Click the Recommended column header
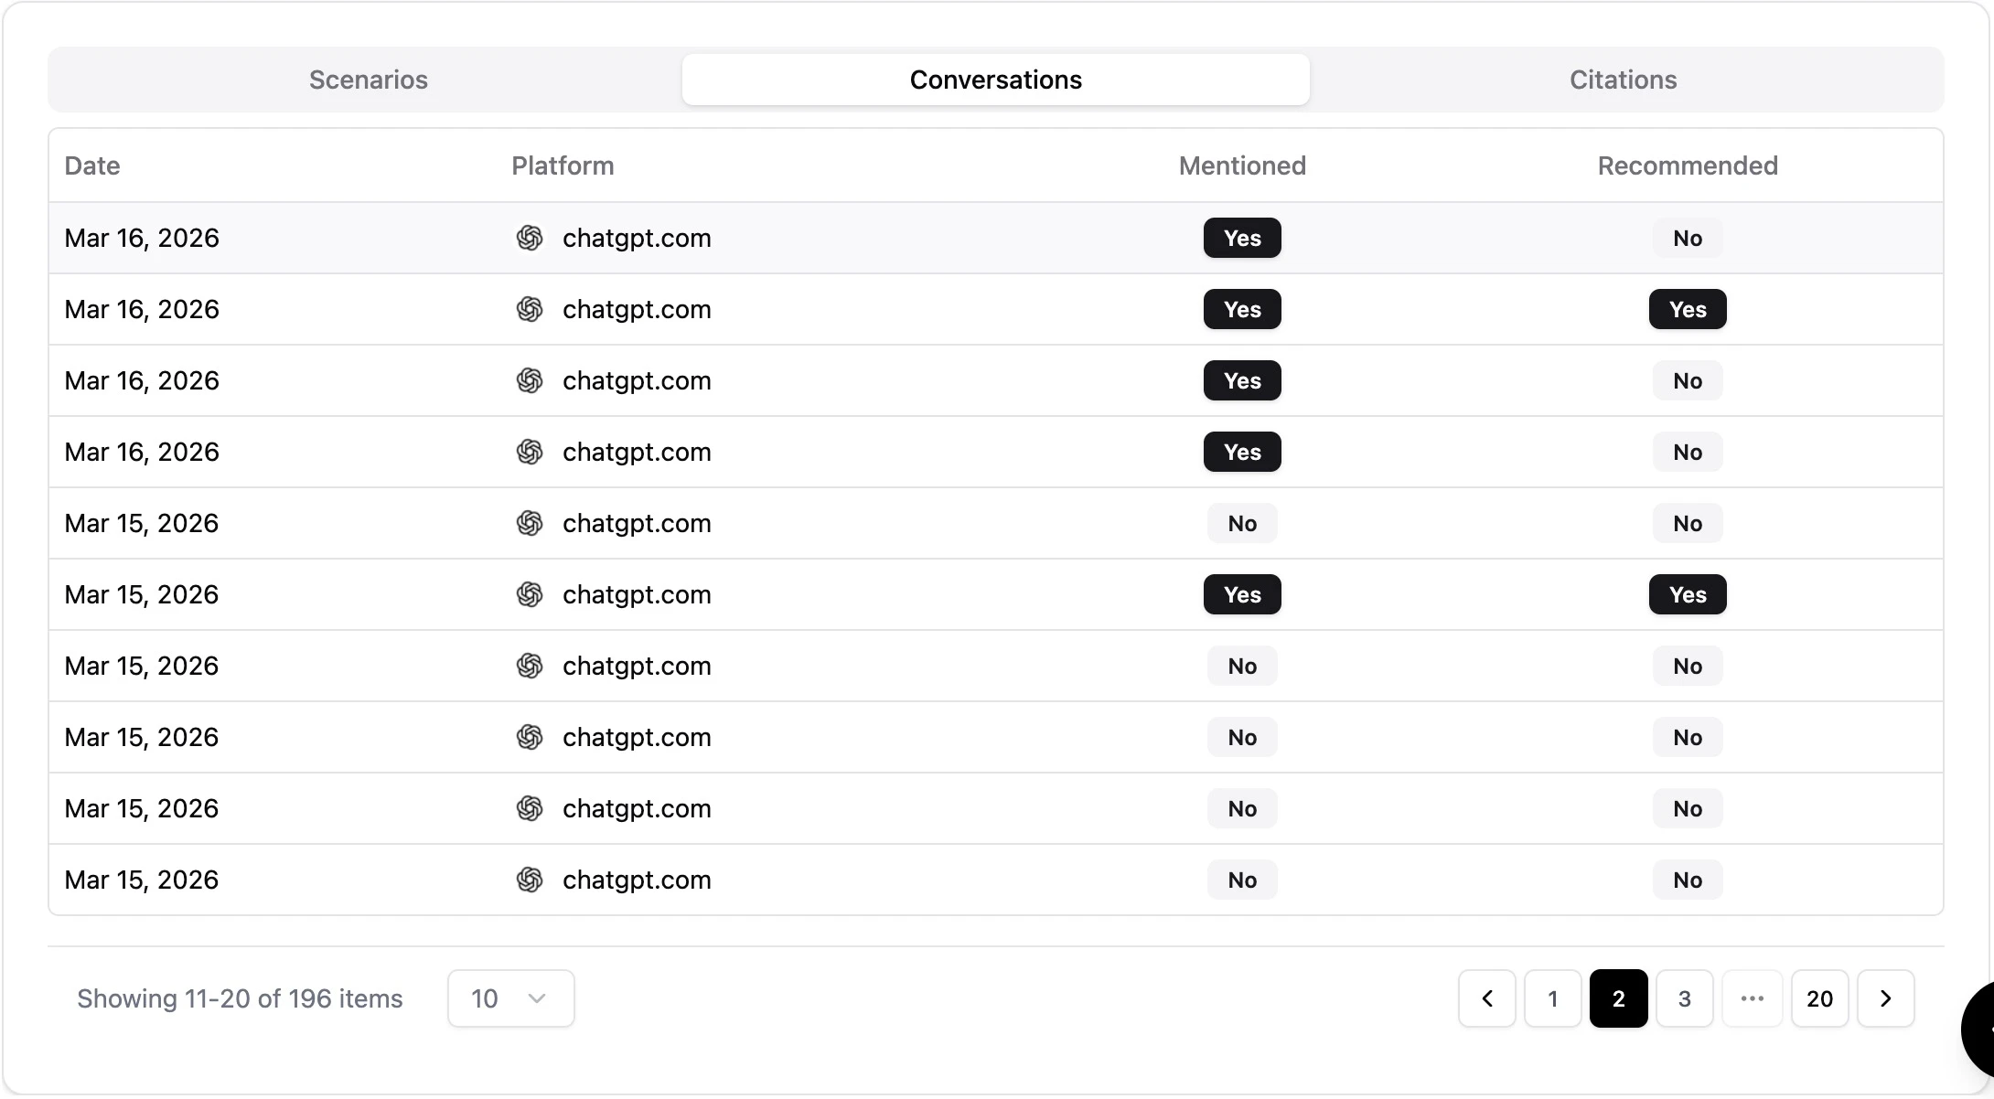This screenshot has height=1099, width=1994. pyautogui.click(x=1688, y=165)
